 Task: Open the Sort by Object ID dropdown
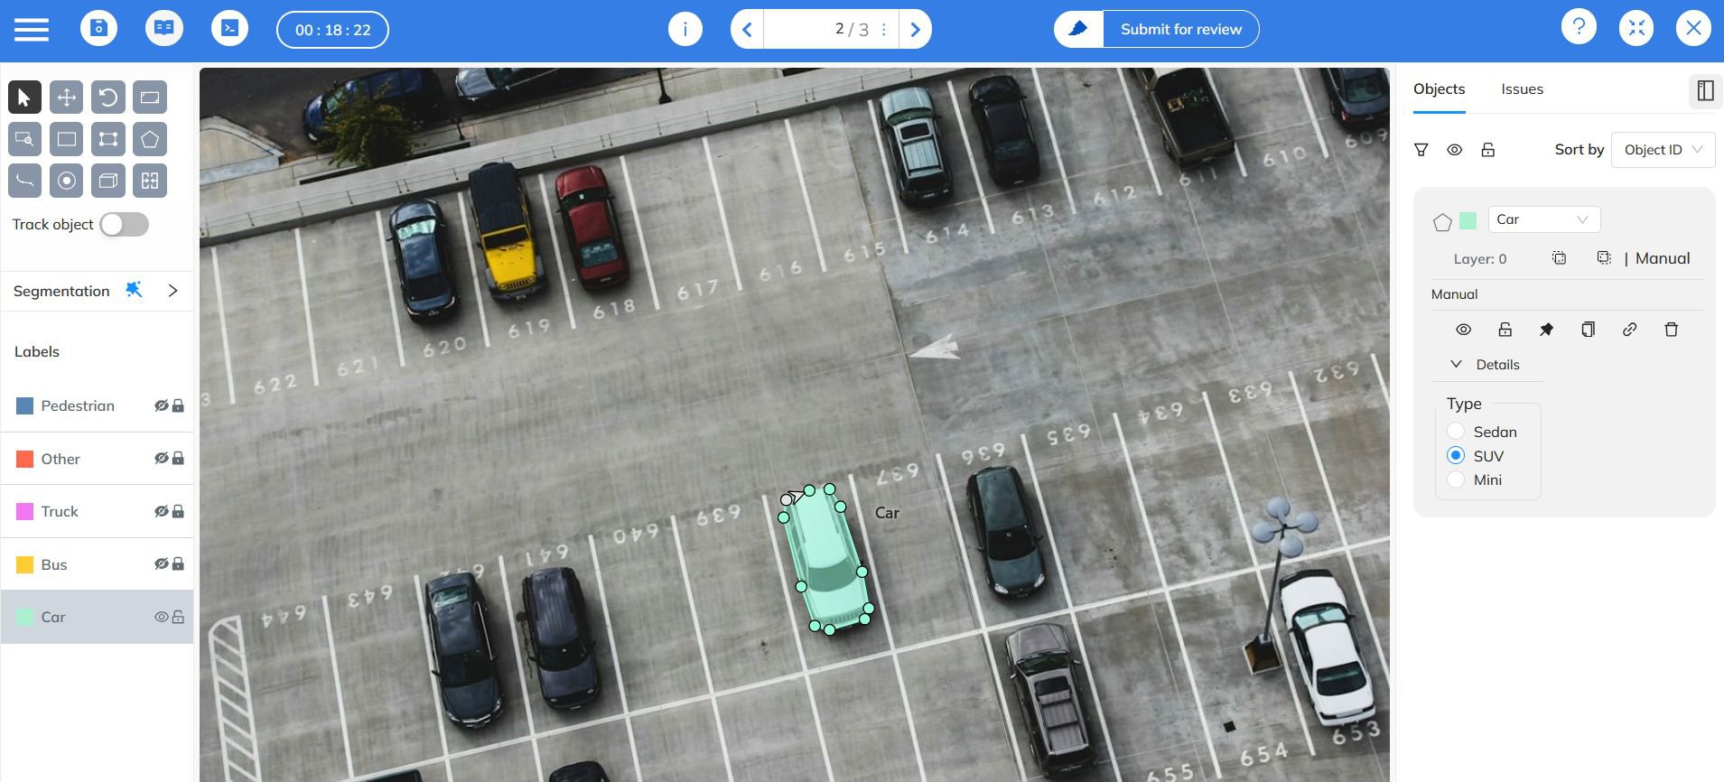[1662, 150]
